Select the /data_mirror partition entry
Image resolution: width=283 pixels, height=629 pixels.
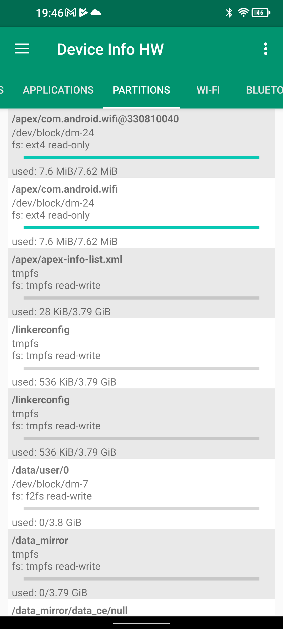[141, 564]
